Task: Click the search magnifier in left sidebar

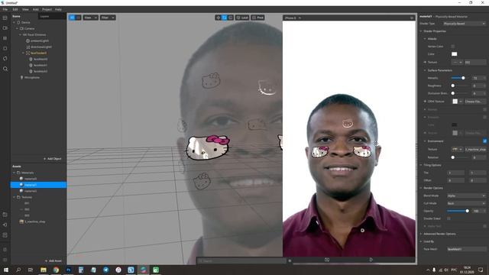Action: [x=5, y=69]
